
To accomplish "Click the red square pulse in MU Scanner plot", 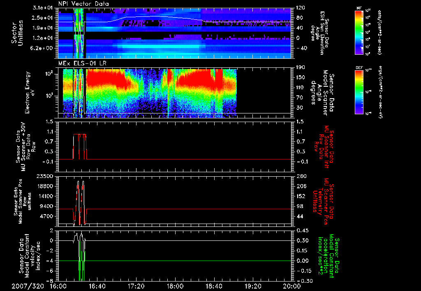I will [x=80, y=147].
